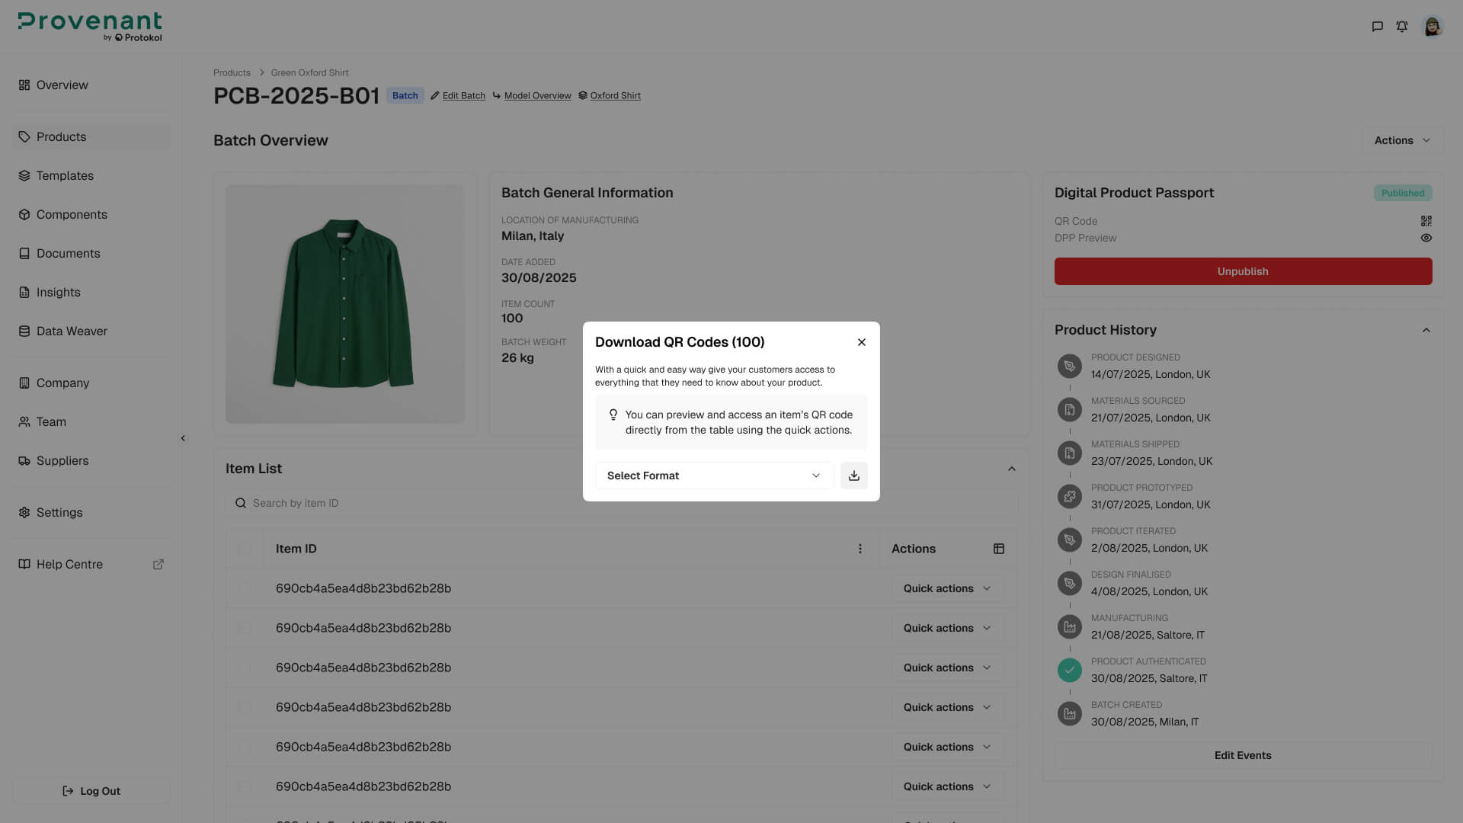Click the table columns layout icon

click(998, 549)
